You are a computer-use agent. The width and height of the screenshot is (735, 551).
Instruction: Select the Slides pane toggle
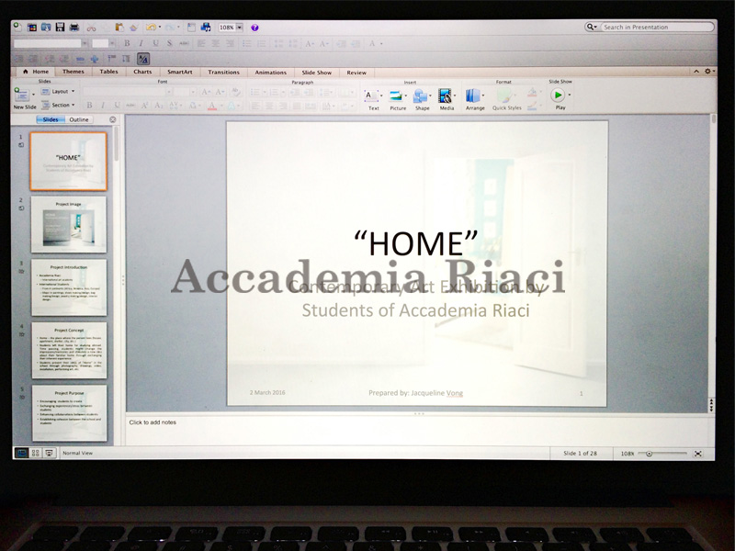pyautogui.click(x=51, y=119)
